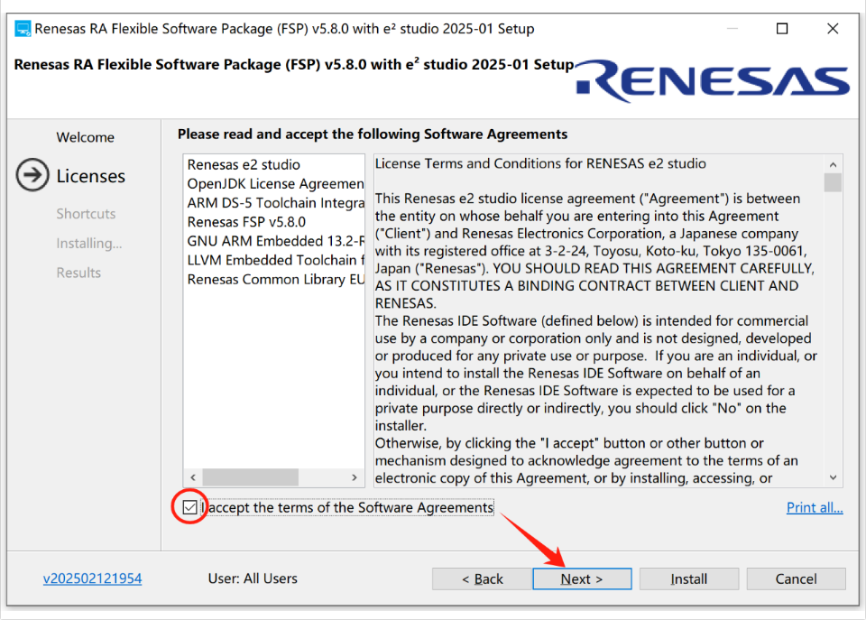This screenshot has width=866, height=620.
Task: Minimize the setup window
Action: pos(732,29)
